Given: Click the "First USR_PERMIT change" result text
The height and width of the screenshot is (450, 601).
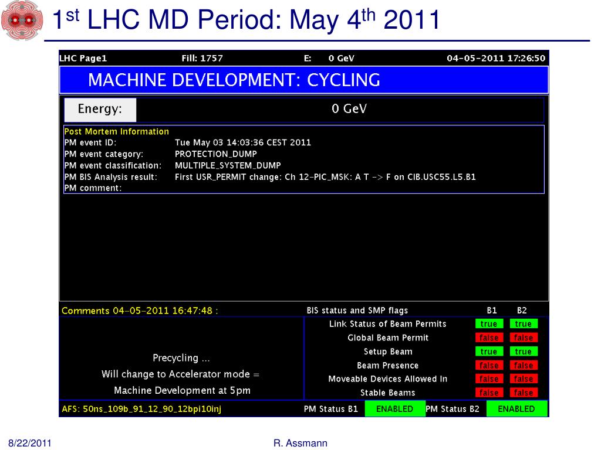Looking at the screenshot, I should 325,177.
